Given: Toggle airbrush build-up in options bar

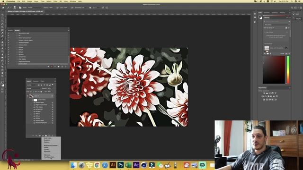Looking at the screenshot, I should [72, 8].
